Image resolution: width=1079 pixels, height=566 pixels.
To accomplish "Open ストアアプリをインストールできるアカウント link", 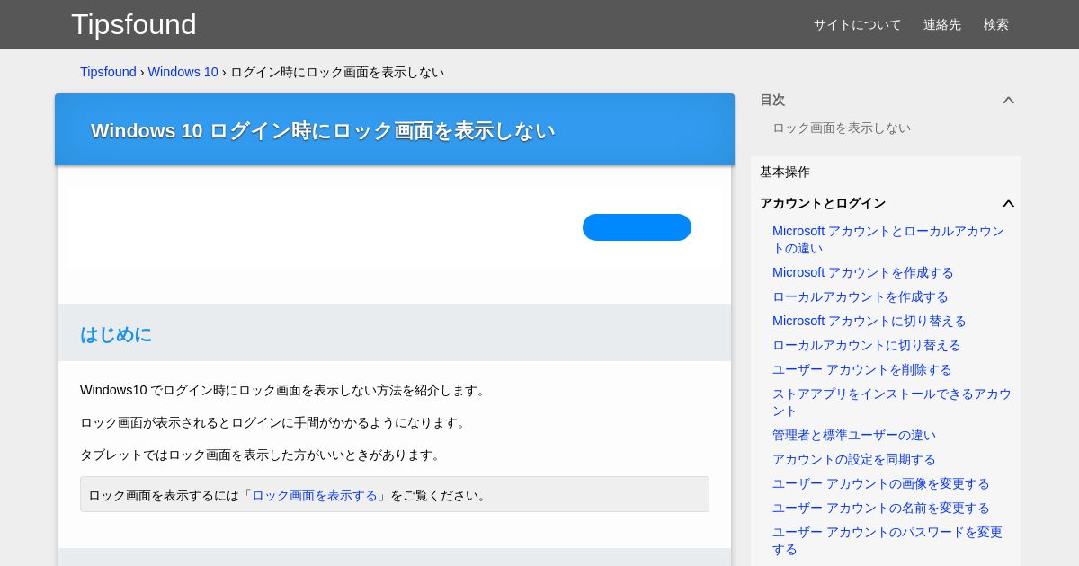I will [892, 402].
